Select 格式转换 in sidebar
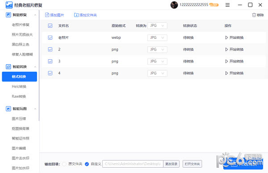The height and width of the screenshot is (173, 268). (x=20, y=77)
